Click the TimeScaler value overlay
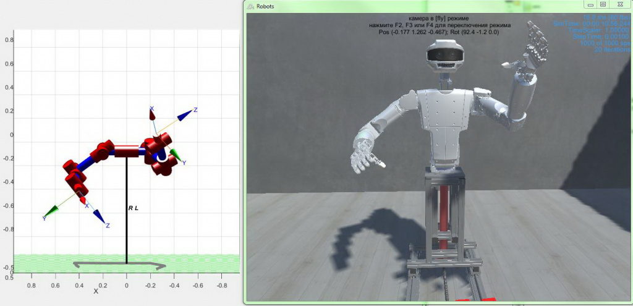 point(600,30)
